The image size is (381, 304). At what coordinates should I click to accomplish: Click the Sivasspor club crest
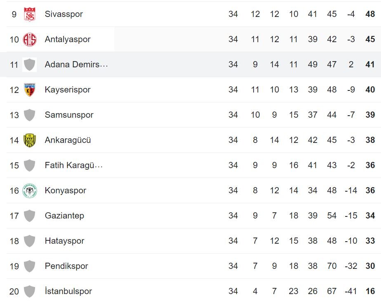point(29,14)
